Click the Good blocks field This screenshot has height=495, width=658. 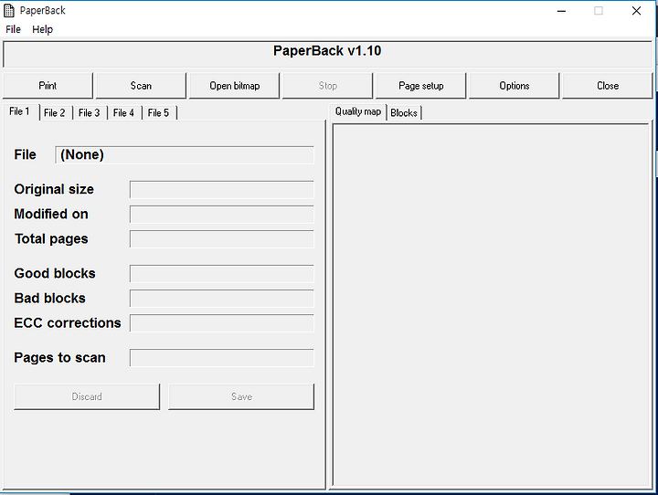221,273
